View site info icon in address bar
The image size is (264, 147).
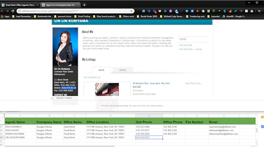coord(19,11)
